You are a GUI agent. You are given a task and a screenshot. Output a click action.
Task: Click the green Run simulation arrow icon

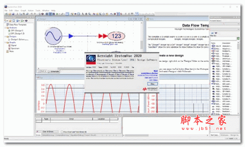coord(57,14)
